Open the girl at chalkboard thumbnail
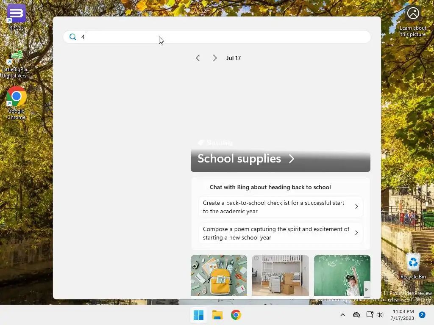434x325 pixels. click(342, 275)
